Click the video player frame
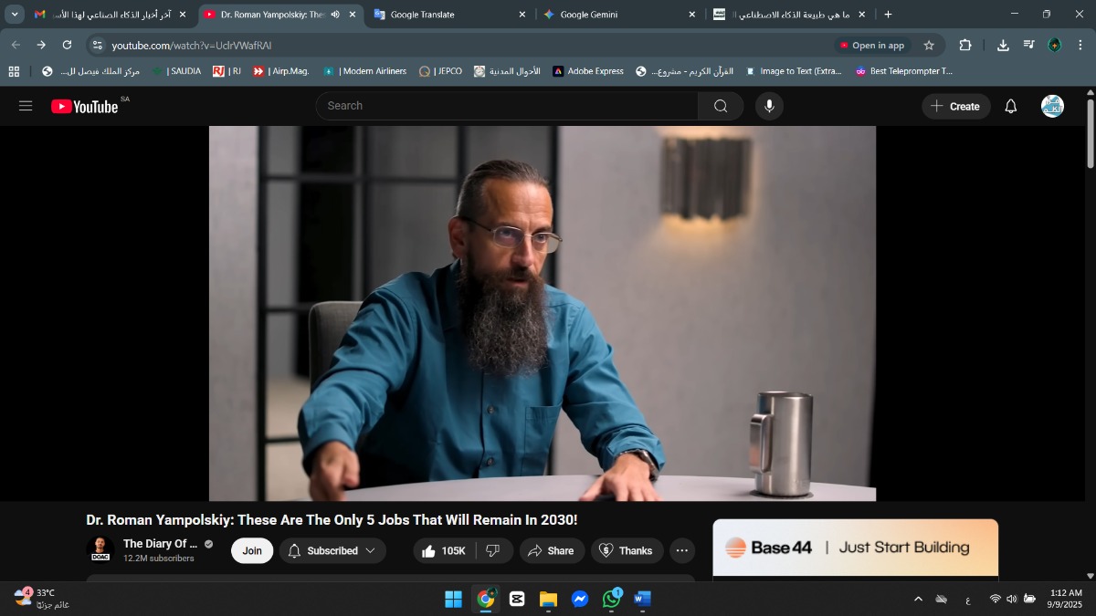 pyautogui.click(x=543, y=313)
